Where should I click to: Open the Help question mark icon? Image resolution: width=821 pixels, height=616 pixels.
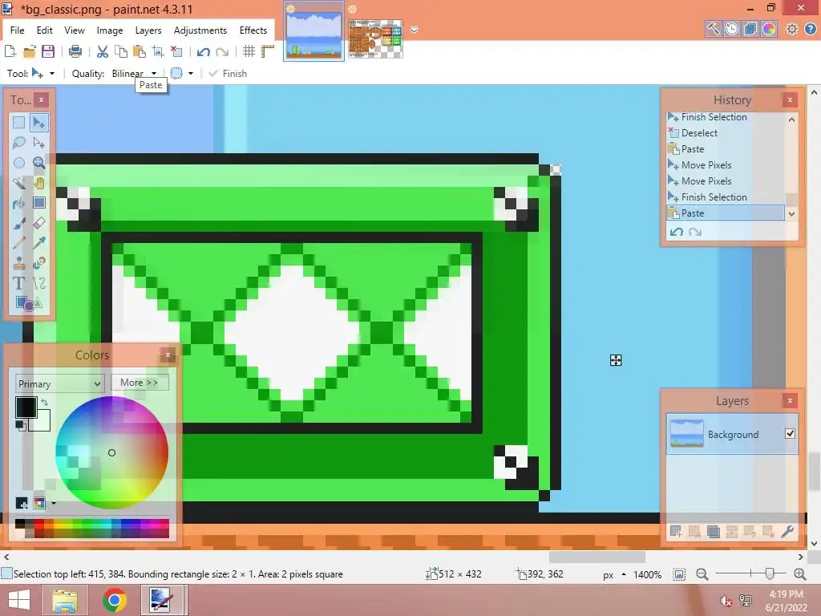[x=810, y=29]
